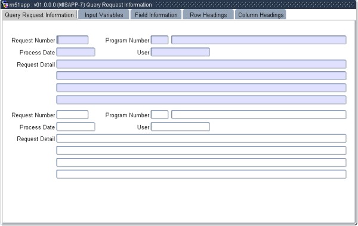Image resolution: width=358 pixels, height=226 pixels.
Task: Click the first record's Program Number code field
Action: [159, 40]
